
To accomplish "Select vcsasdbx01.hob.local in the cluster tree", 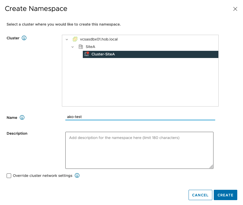I will click(99, 39).
